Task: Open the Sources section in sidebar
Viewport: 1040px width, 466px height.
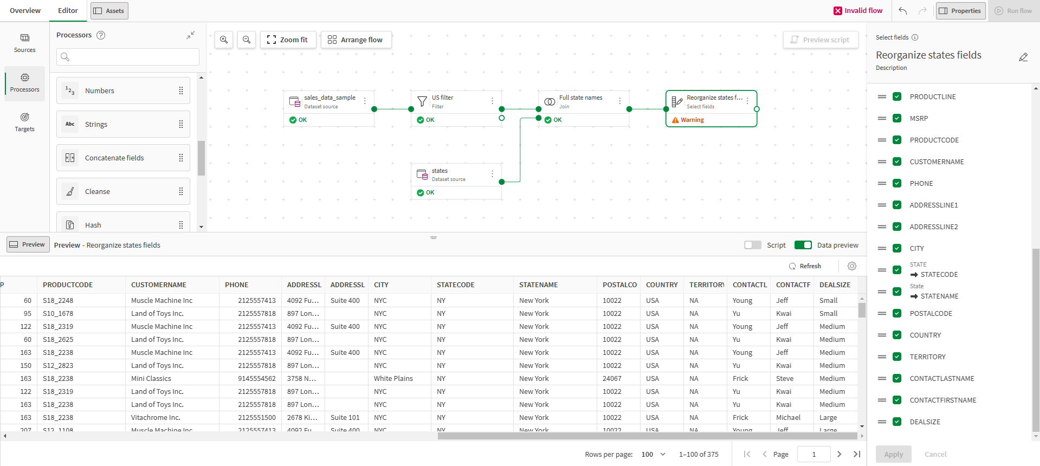Action: tap(24, 43)
